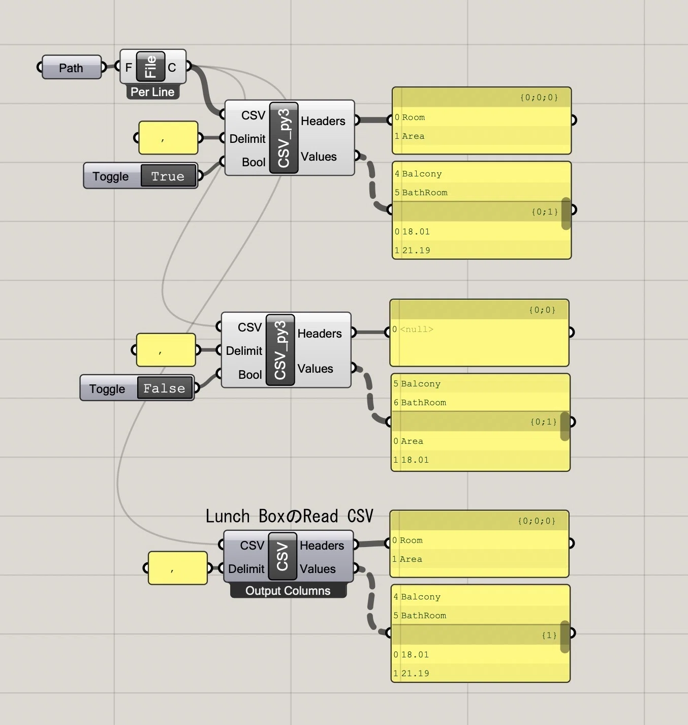Click Headers output on top CSV_py3
This screenshot has height=725, width=688.
tap(323, 121)
